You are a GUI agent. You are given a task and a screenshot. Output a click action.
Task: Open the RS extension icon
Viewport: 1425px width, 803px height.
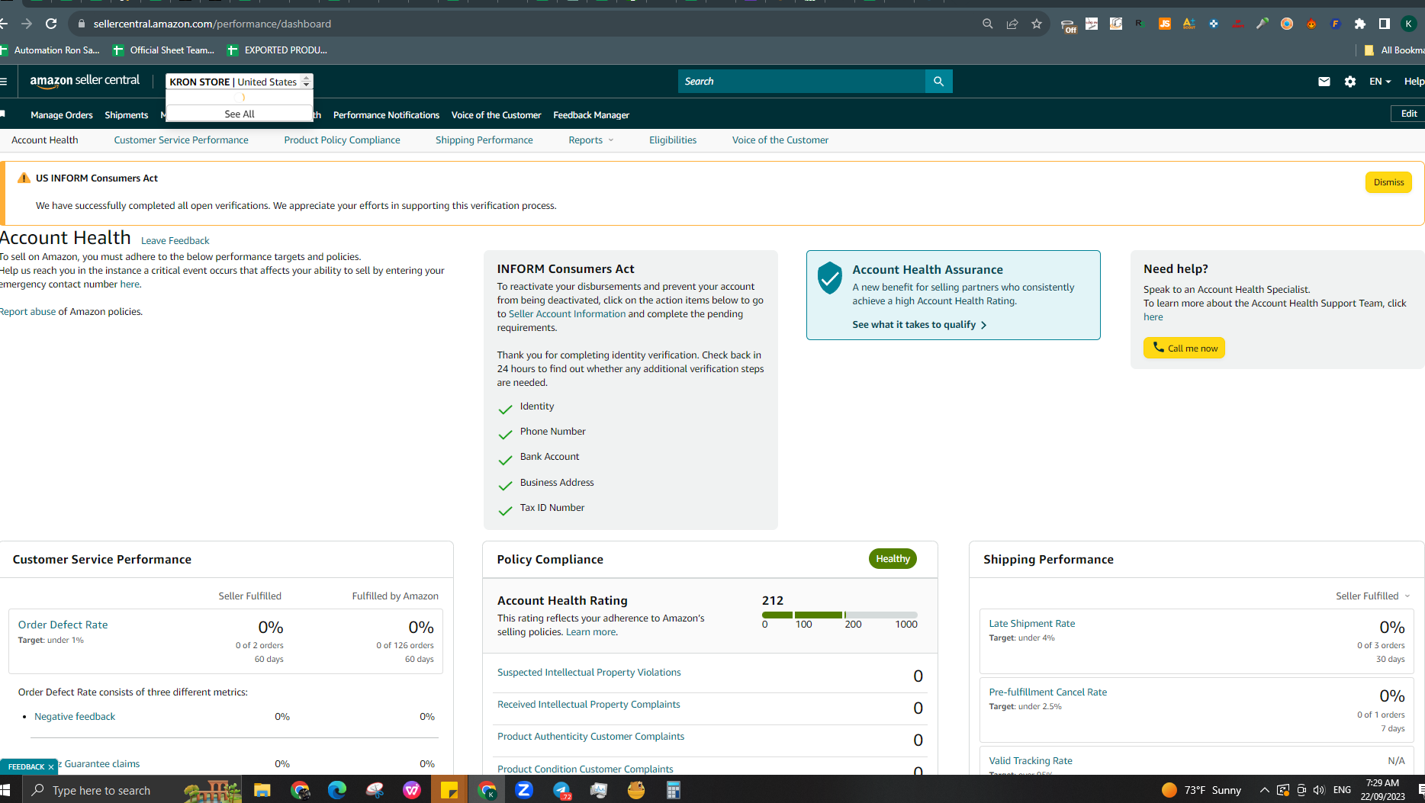click(1140, 24)
